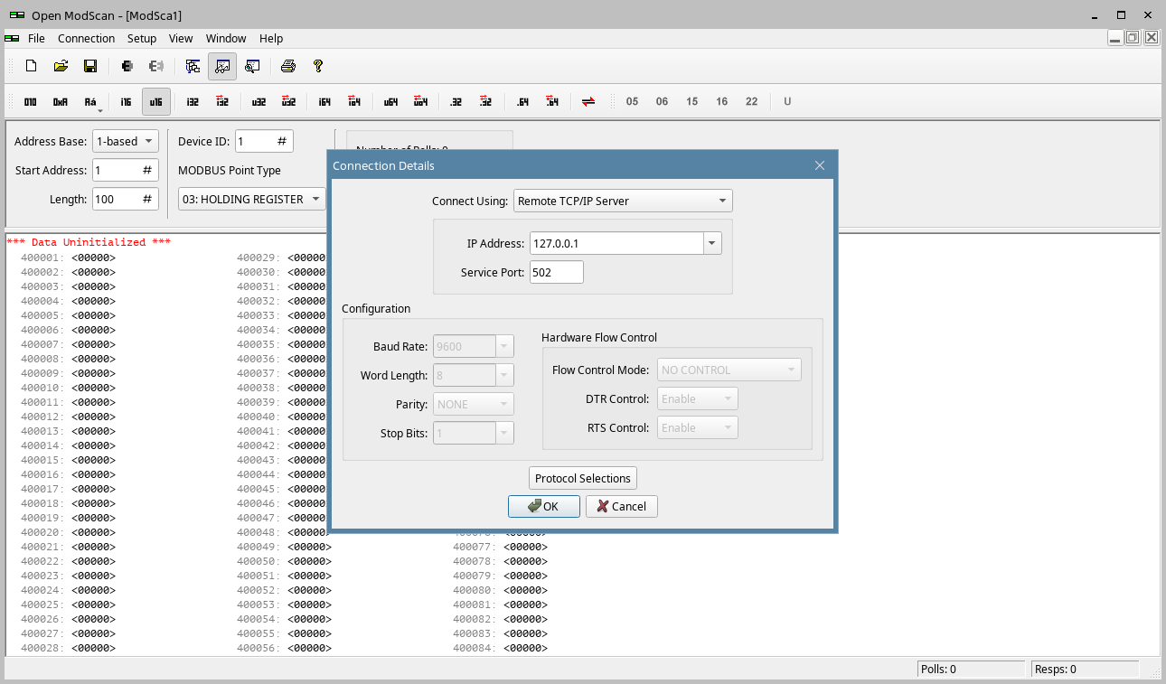The height and width of the screenshot is (684, 1166).
Task: Click the 22 function code button
Action: click(x=752, y=102)
